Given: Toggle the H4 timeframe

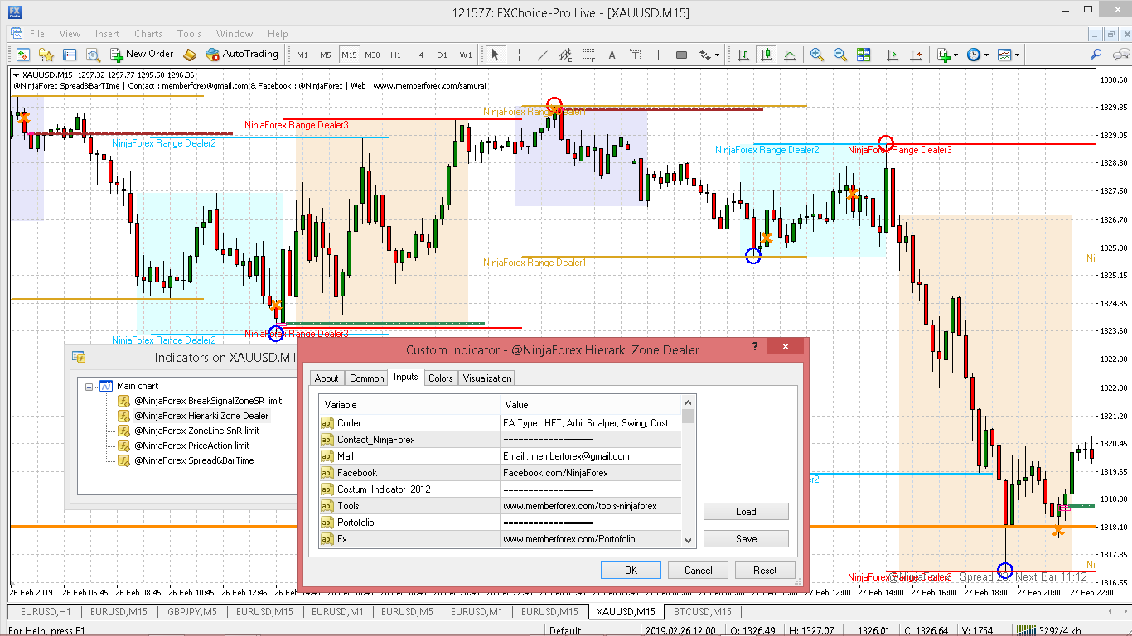Looking at the screenshot, I should (418, 55).
